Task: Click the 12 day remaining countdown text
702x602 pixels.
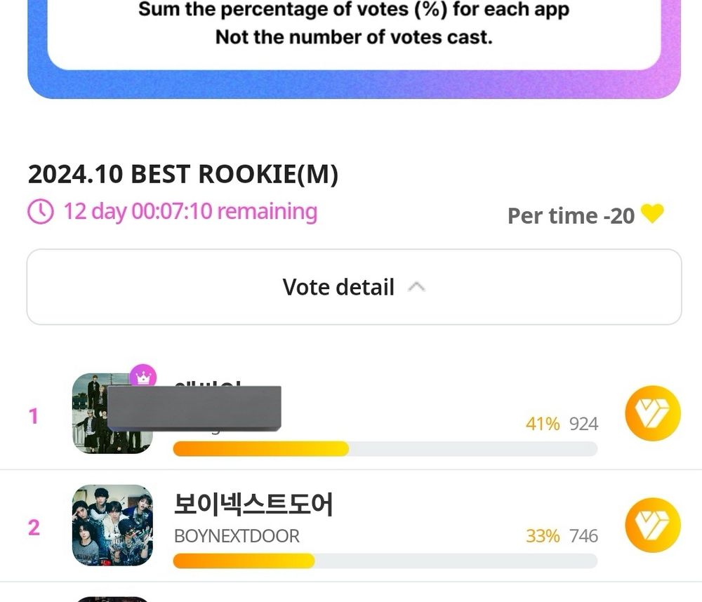Action: click(191, 211)
